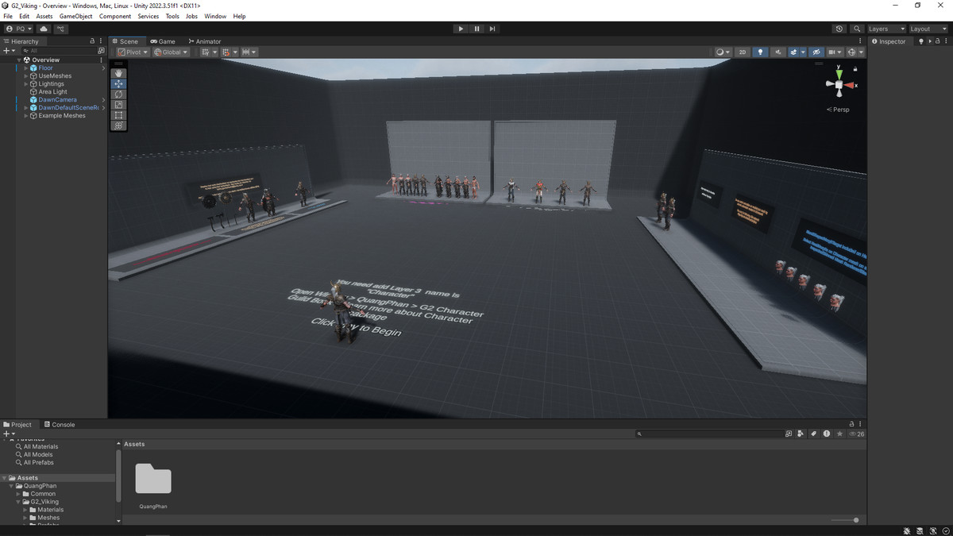The image size is (953, 536).
Task: Switch to the Game tab
Action: coord(163,41)
